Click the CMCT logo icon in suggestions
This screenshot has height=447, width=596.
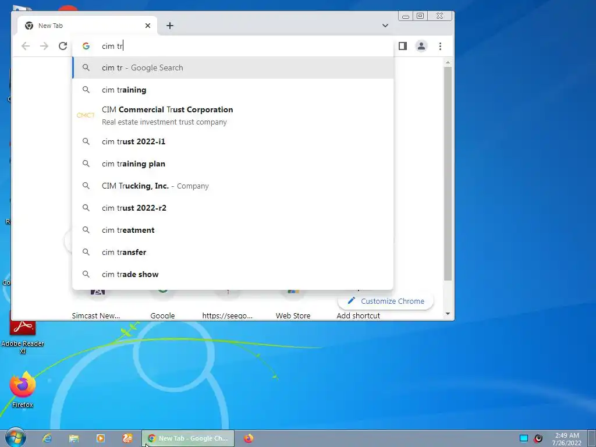86,115
